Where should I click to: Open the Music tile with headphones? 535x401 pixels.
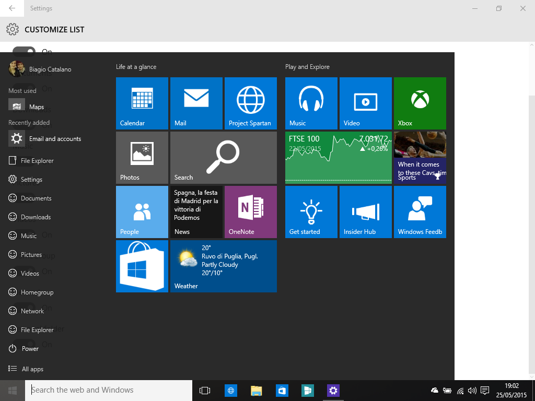pyautogui.click(x=311, y=103)
